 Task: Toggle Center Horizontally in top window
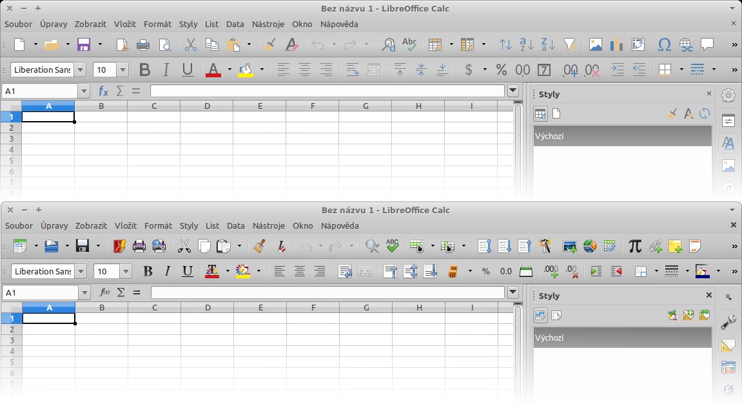(x=305, y=70)
